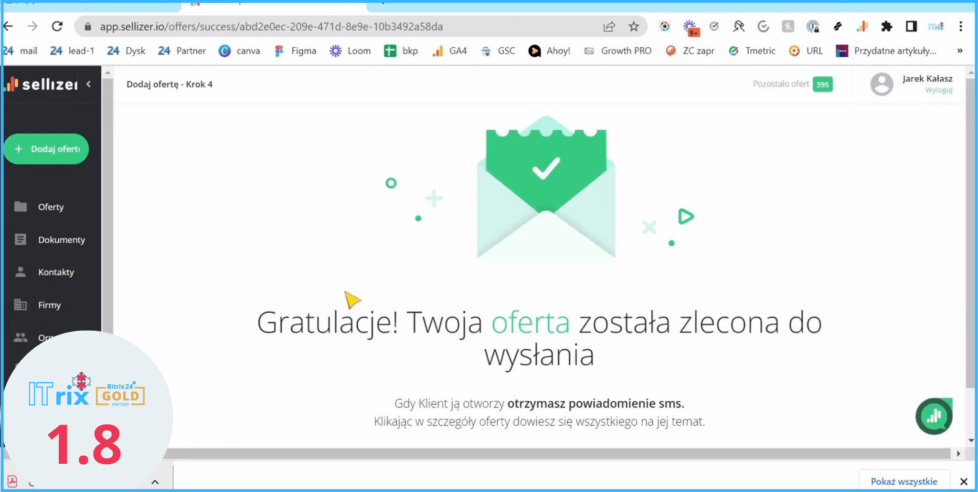This screenshot has height=492, width=978.
Task: Open the Loom bookmark
Action: (351, 51)
